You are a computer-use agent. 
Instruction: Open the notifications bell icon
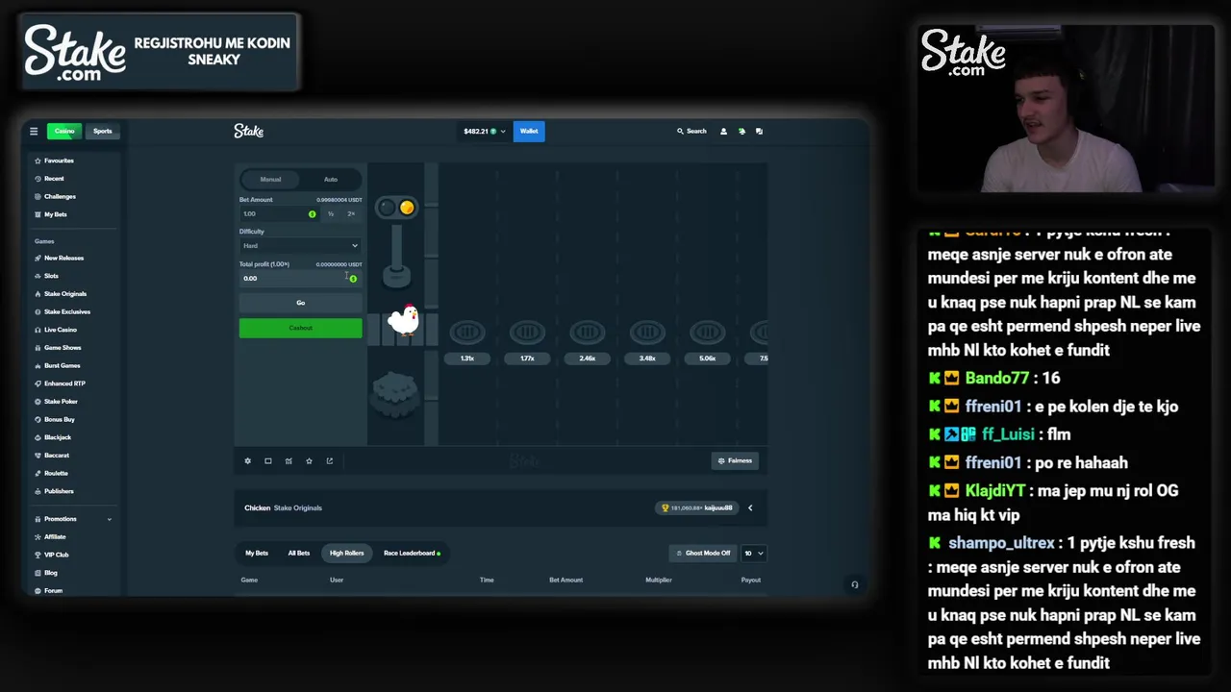coord(741,131)
